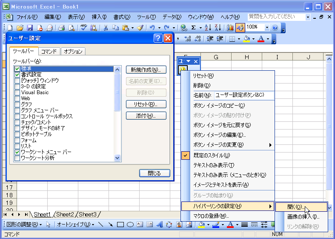Open the オートシェイプ dropdown menu

[76, 225]
